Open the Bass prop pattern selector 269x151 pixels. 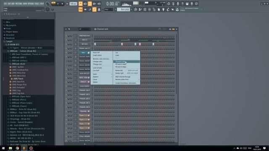click(x=124, y=10)
